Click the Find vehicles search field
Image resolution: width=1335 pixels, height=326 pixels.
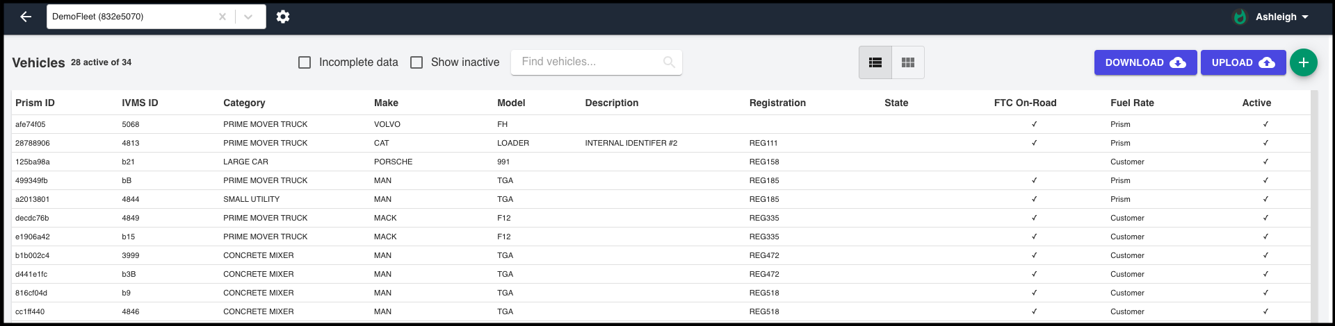click(x=588, y=62)
